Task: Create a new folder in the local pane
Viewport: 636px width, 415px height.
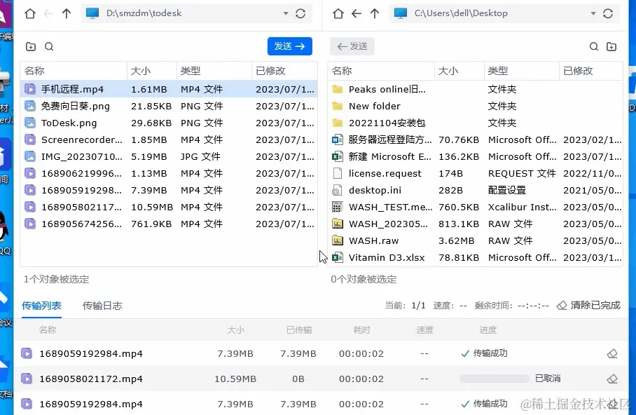Action: [31, 46]
